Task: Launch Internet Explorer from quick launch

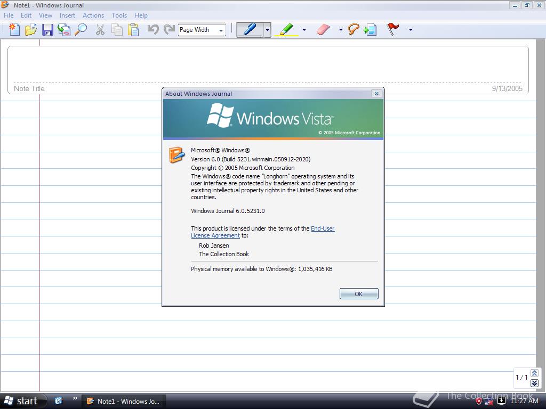Action: 59,400
